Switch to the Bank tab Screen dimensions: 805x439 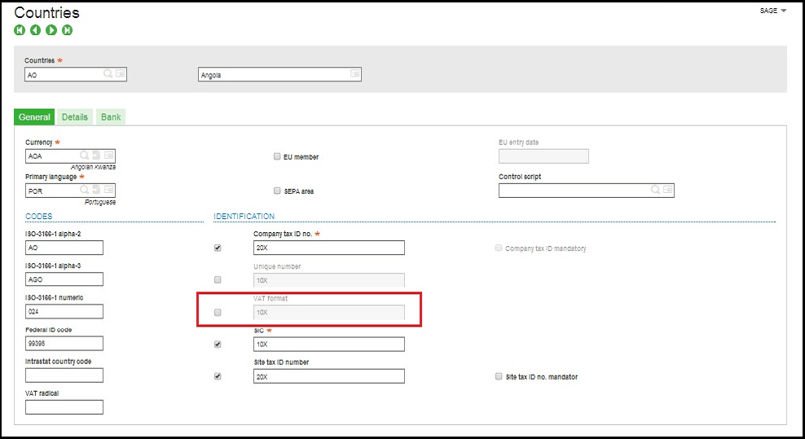pyautogui.click(x=111, y=117)
